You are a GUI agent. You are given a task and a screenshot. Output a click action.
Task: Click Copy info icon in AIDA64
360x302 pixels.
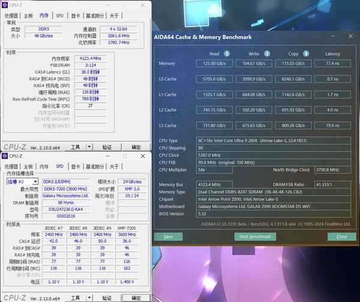pyautogui.click(x=306, y=53)
